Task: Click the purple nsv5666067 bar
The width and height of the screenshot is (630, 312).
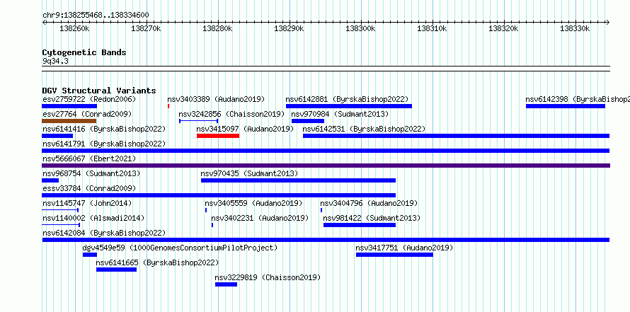Action: tap(326, 166)
